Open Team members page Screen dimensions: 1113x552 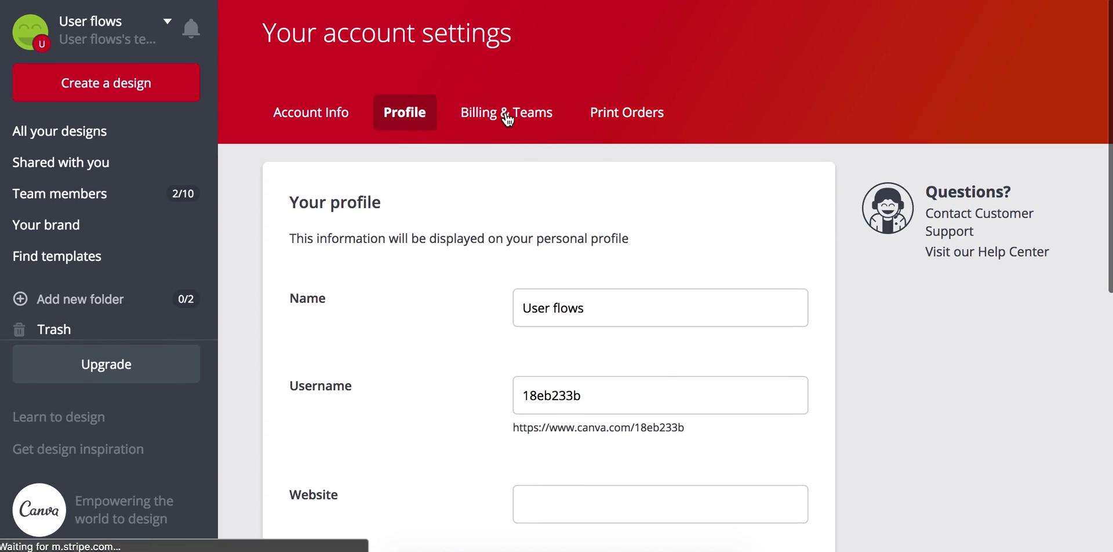pos(60,194)
